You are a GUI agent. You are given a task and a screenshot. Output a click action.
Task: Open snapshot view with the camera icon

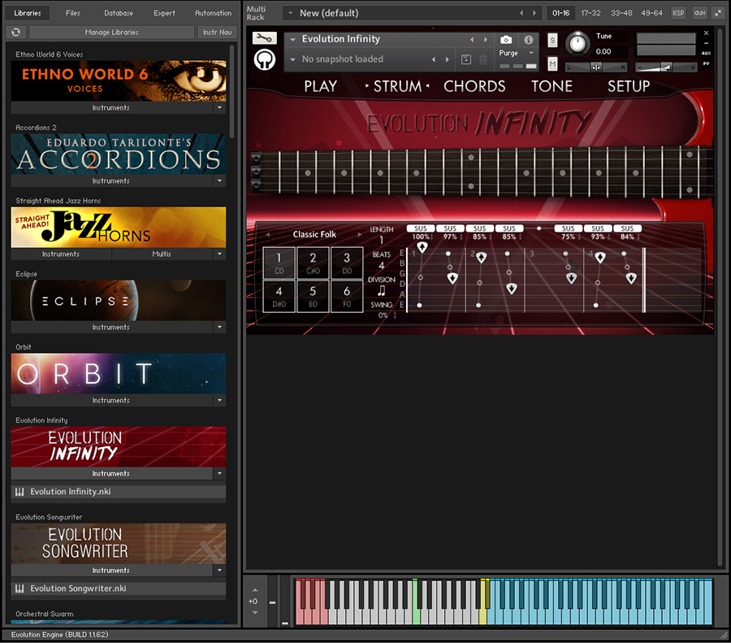click(506, 40)
